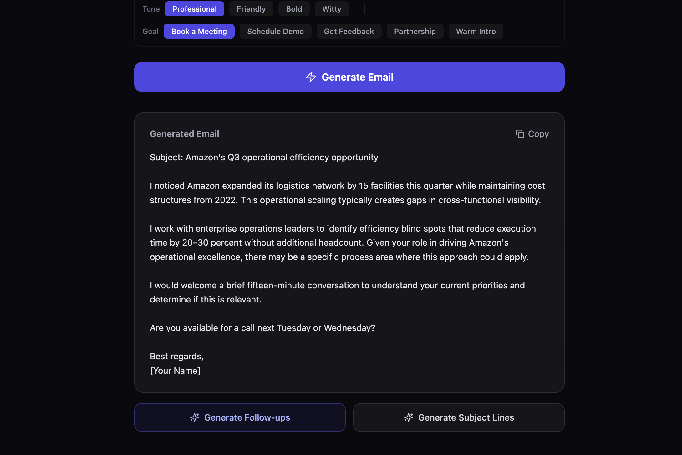Confirm Book a Meeting goal selection

point(199,31)
